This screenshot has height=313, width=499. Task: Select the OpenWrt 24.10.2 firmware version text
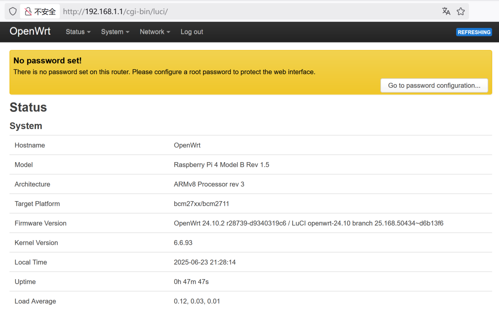click(308, 223)
